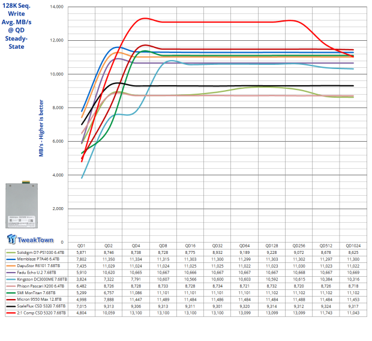Click Kingston QD4 value 7,791

click(x=136, y=280)
